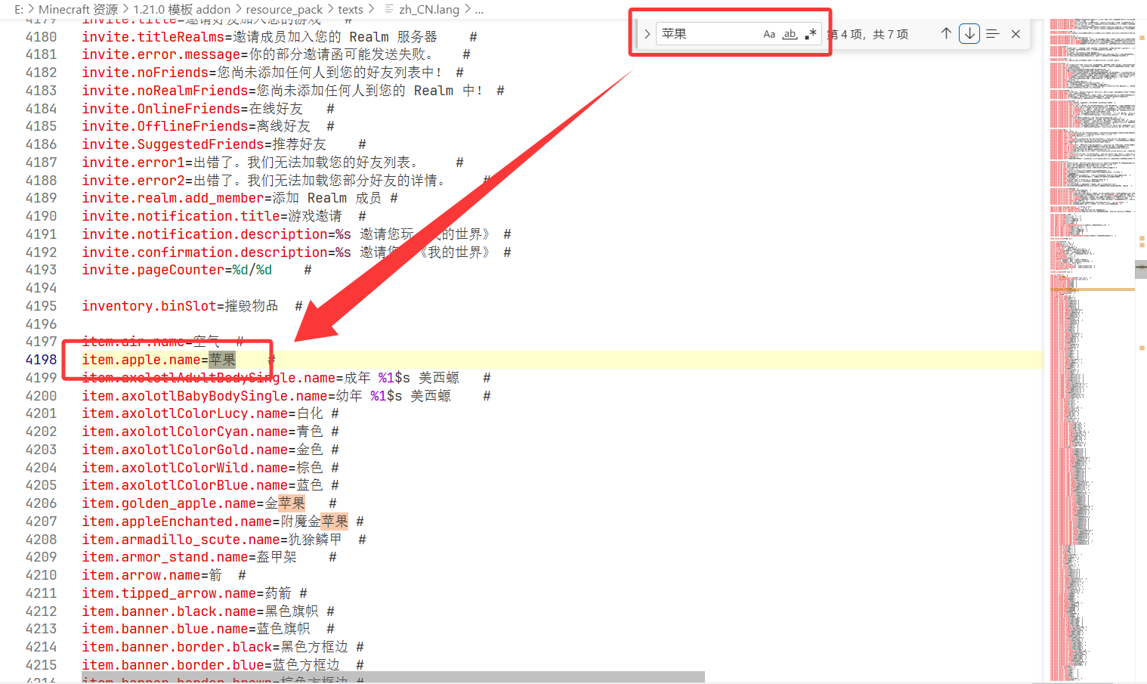Click the Minecraft 资源 breadcrumb
This screenshot has width=1147, height=684.
78,9
